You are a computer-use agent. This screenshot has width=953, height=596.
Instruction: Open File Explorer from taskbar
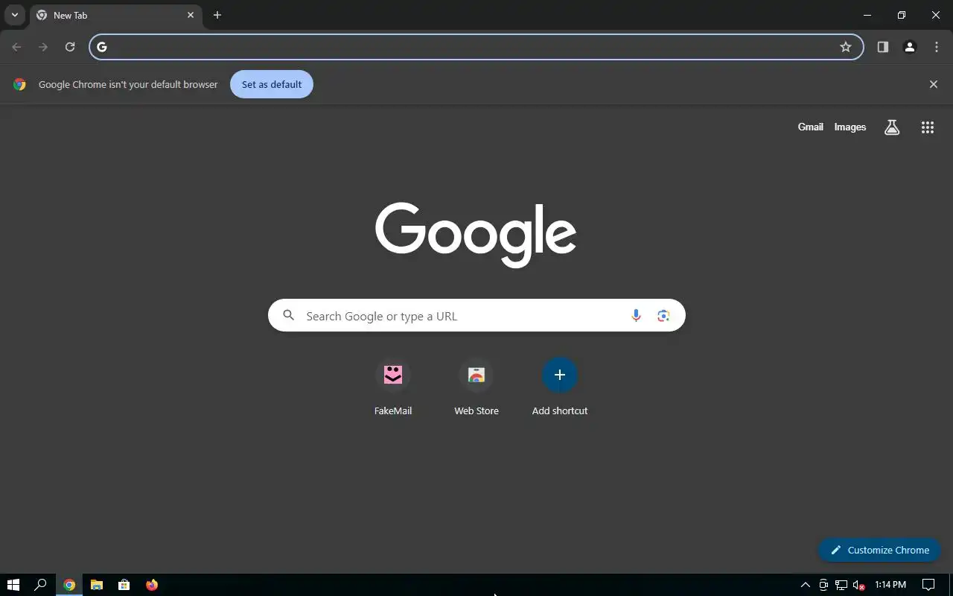[97, 585]
